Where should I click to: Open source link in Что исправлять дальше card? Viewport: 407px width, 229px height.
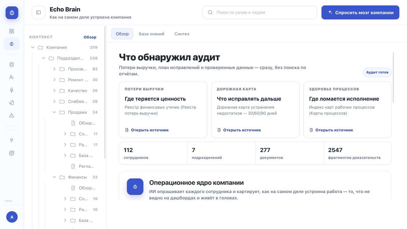(x=239, y=130)
